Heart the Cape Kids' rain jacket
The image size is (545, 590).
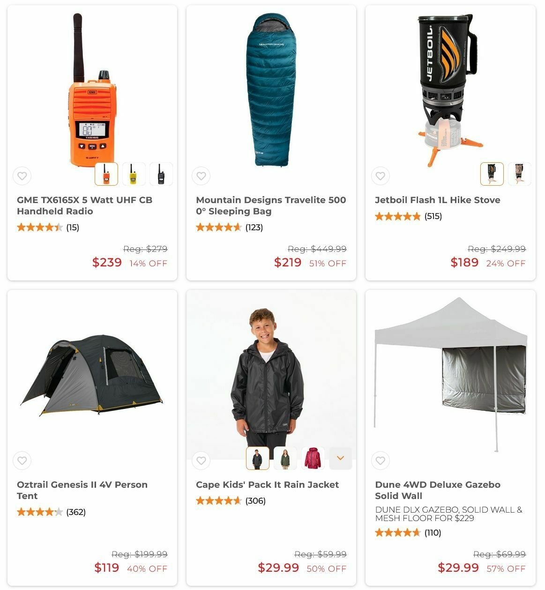[201, 461]
